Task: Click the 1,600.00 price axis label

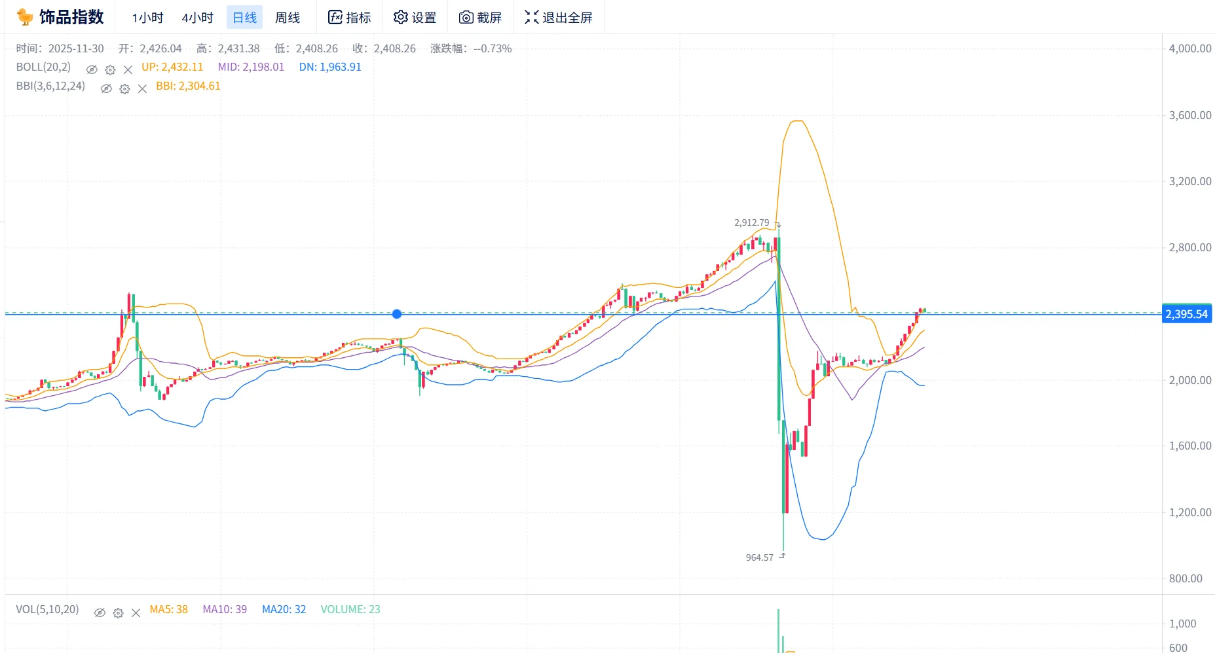Action: [x=1190, y=446]
